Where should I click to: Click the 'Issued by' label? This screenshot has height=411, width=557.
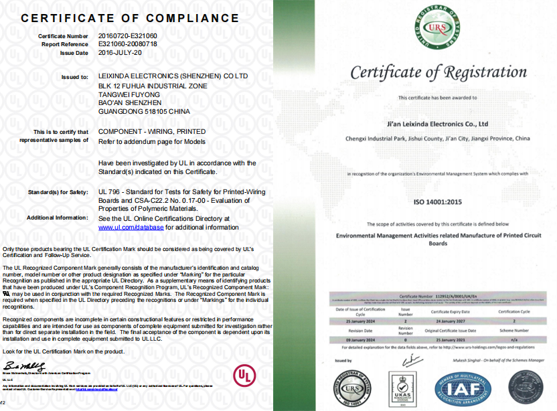coord(343,361)
